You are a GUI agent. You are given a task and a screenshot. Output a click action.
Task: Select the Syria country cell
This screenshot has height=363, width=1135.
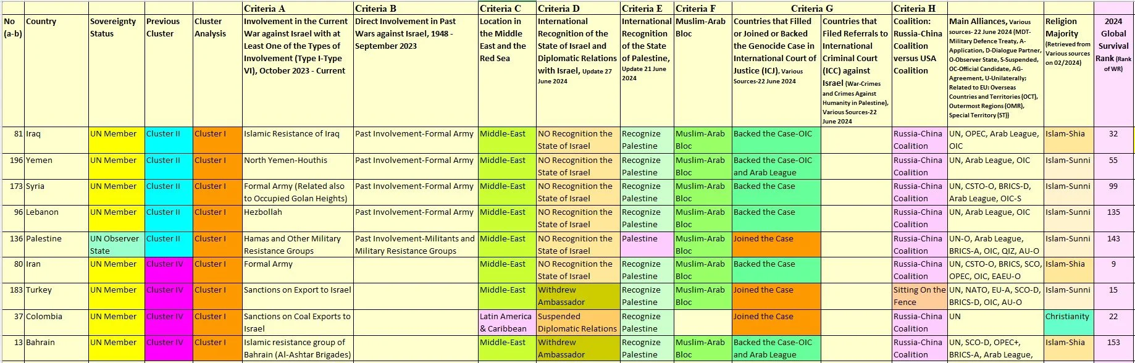(56, 192)
